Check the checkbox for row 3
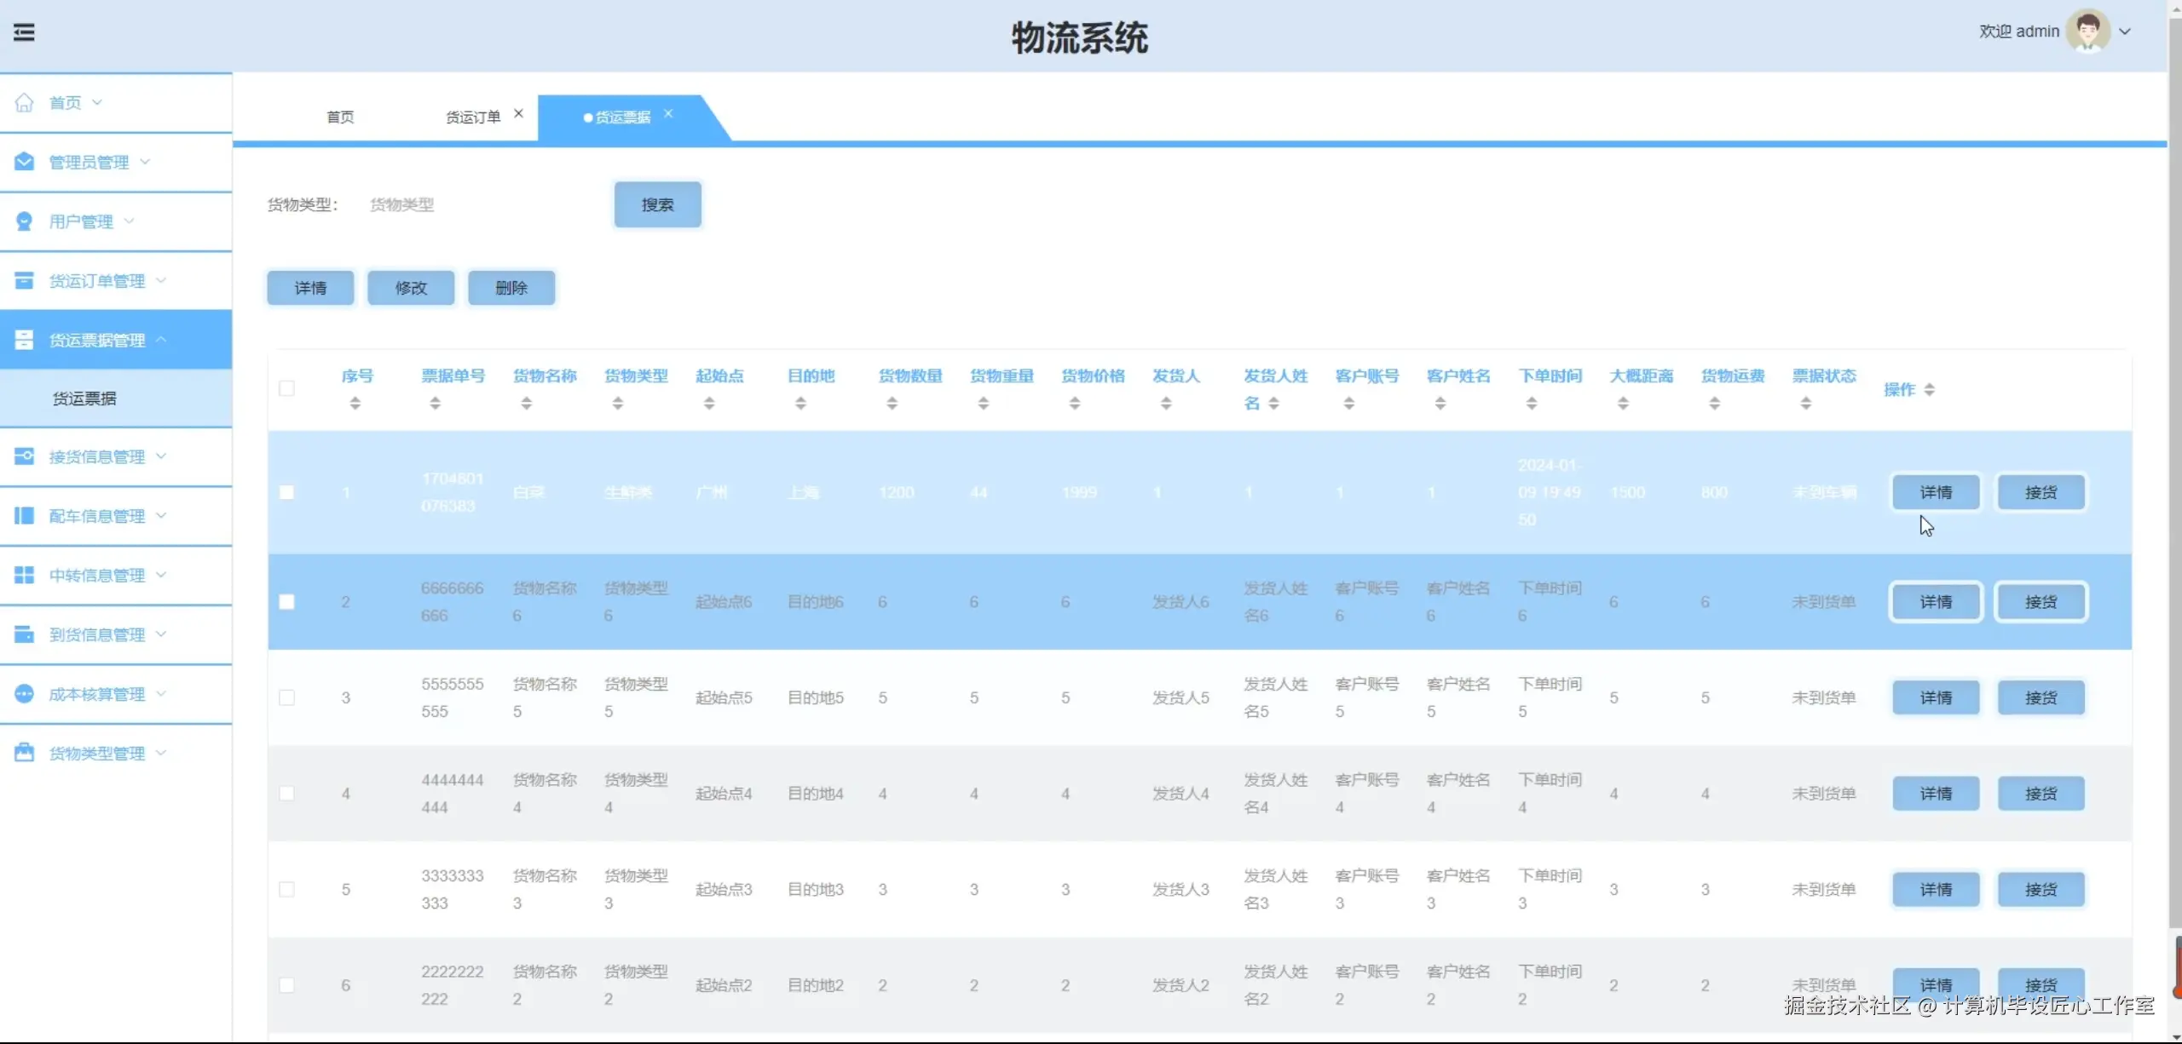This screenshot has height=1044, width=2182. pos(286,697)
